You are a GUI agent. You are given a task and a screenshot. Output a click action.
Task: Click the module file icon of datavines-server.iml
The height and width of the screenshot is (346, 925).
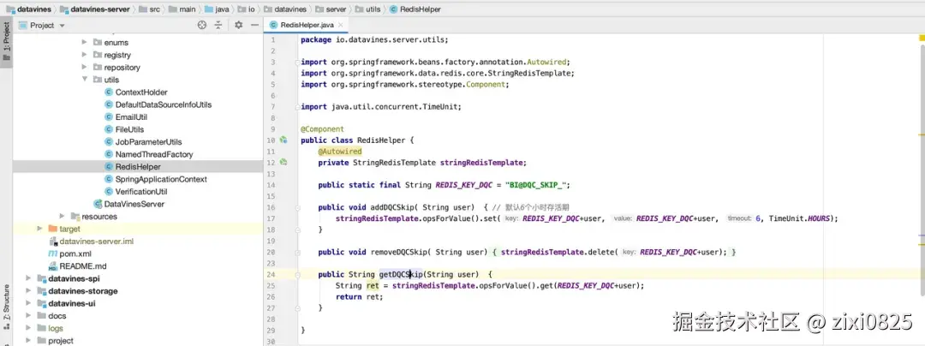point(53,241)
